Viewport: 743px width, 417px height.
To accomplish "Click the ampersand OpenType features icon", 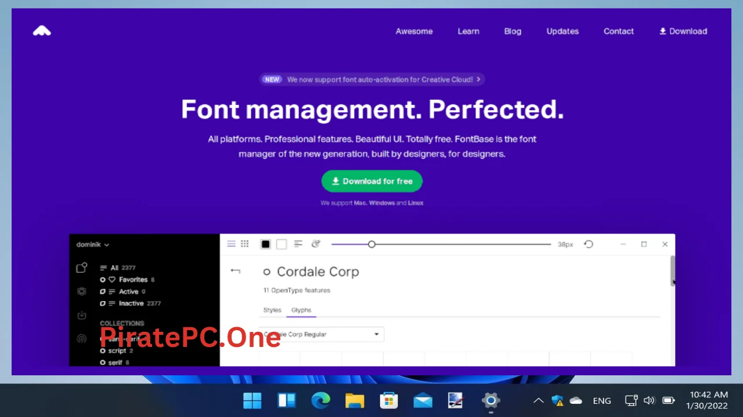I will click(x=316, y=244).
